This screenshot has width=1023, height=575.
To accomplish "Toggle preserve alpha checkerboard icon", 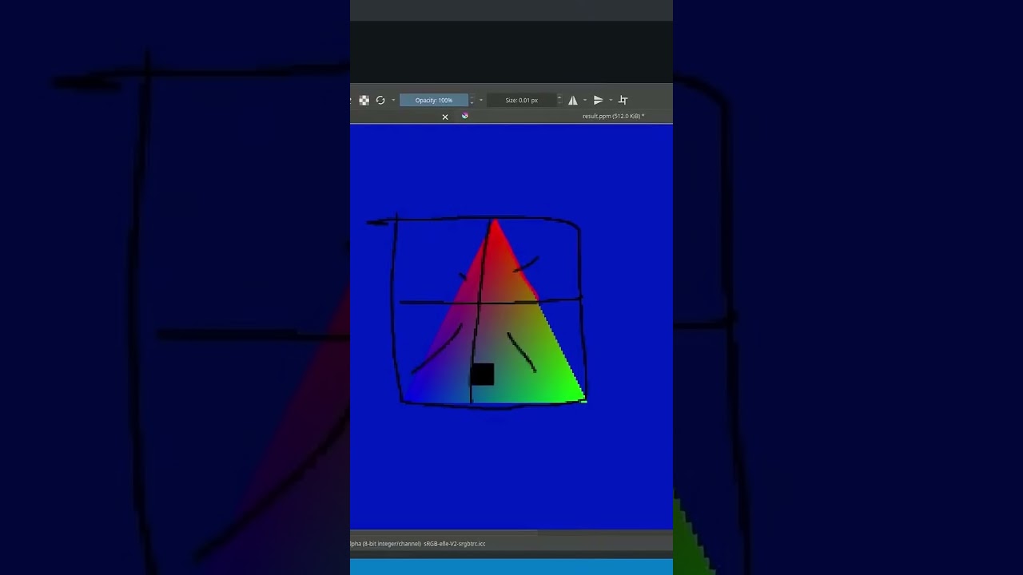I will [364, 100].
